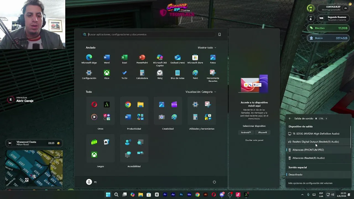The image size is (354, 199).
Task: Open Premiere Pro from the taskbar
Action: pos(165,195)
